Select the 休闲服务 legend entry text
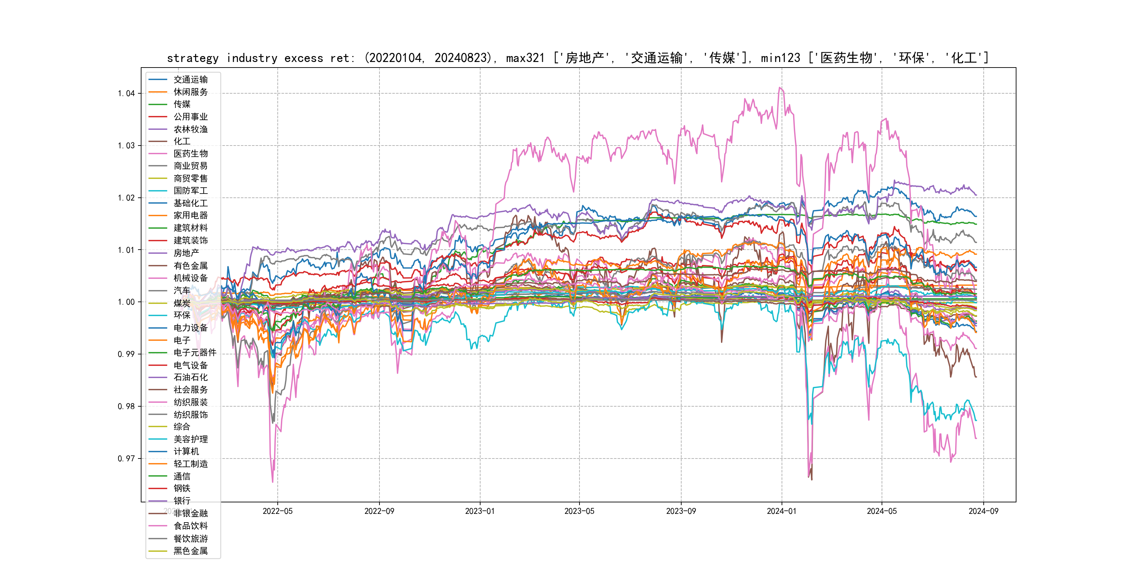This screenshot has height=564, width=1129. click(191, 92)
